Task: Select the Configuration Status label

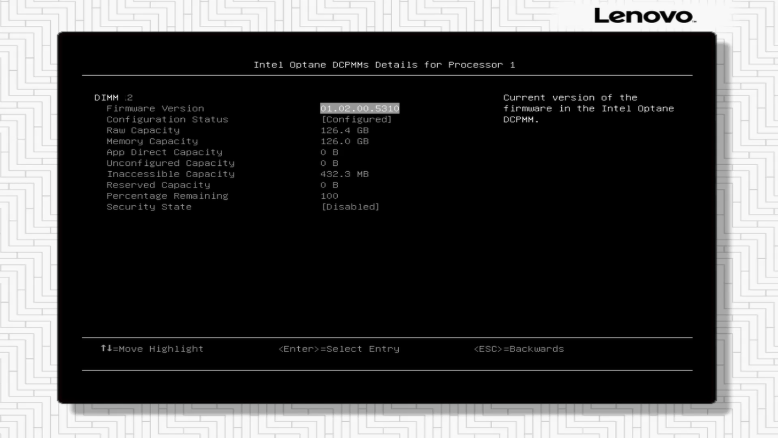Action: (x=167, y=119)
